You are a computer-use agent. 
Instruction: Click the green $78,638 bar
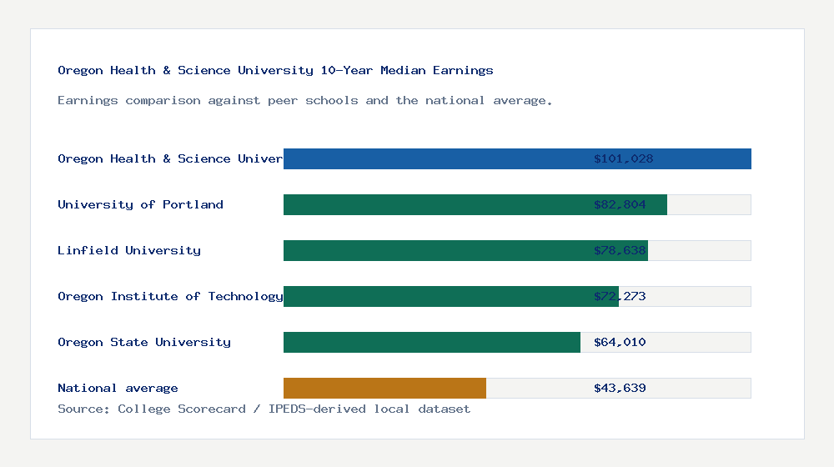(465, 250)
